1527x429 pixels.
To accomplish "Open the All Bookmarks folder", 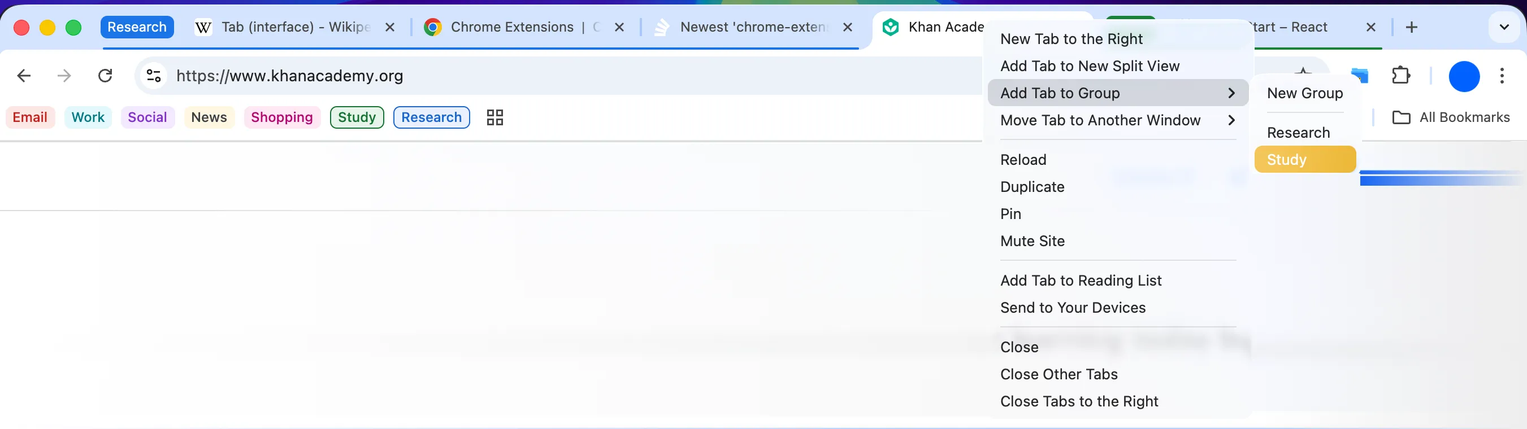I will tap(1451, 118).
